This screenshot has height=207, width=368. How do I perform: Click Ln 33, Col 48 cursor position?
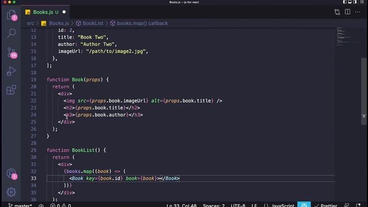(x=182, y=206)
